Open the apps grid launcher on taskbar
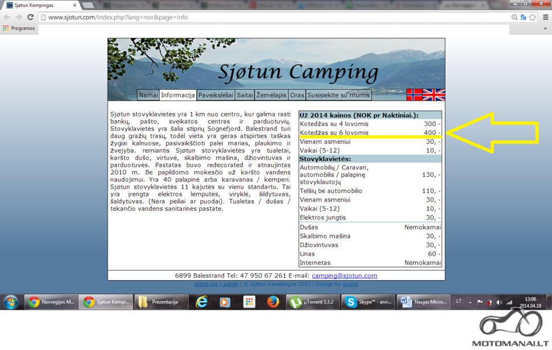The width and height of the screenshot is (552, 350). 249,302
